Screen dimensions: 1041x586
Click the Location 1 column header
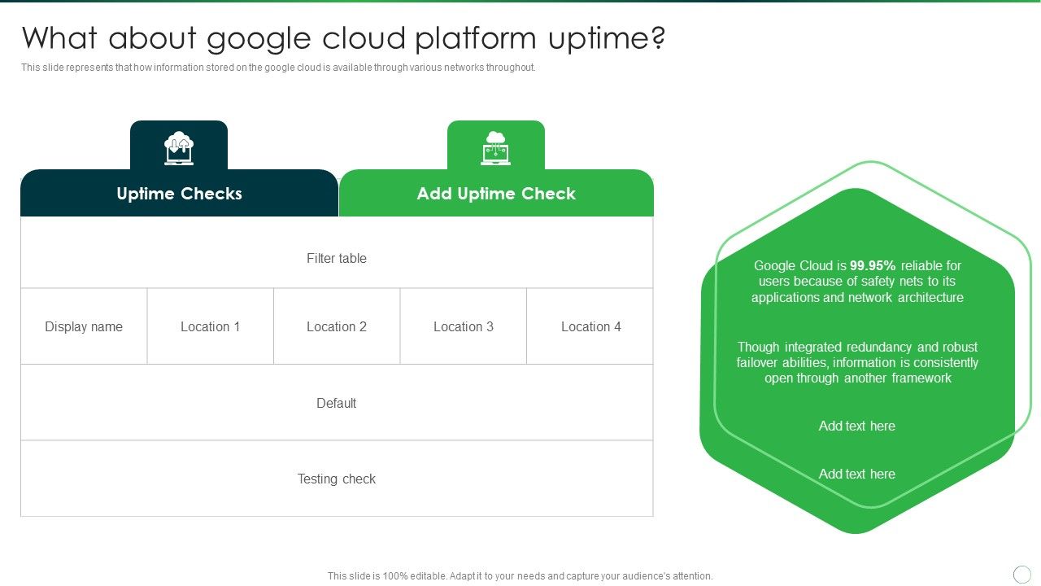pyautogui.click(x=210, y=326)
